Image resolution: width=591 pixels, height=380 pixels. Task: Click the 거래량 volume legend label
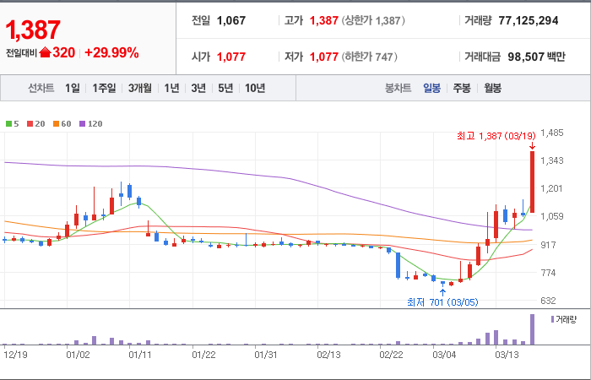(567, 320)
